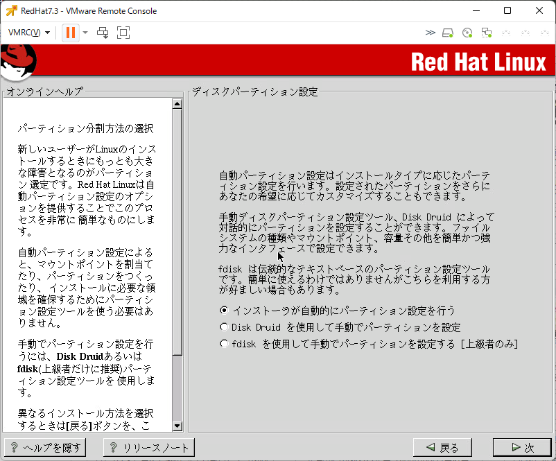Click the help panel scroll up arrow

(177, 103)
